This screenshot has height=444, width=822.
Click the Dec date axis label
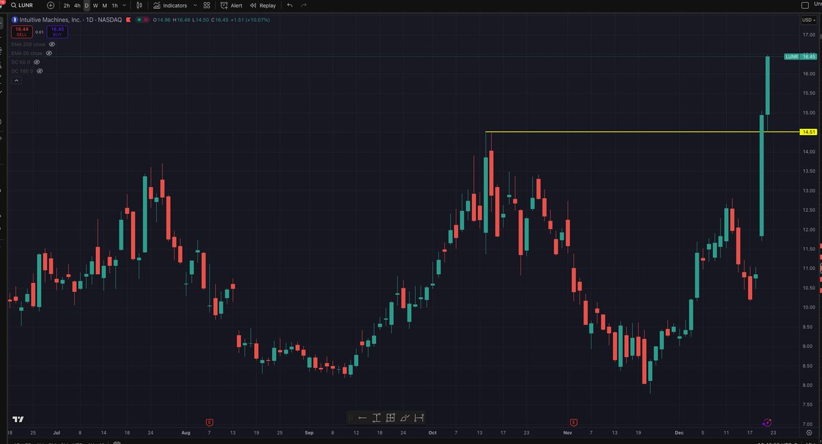click(x=679, y=433)
